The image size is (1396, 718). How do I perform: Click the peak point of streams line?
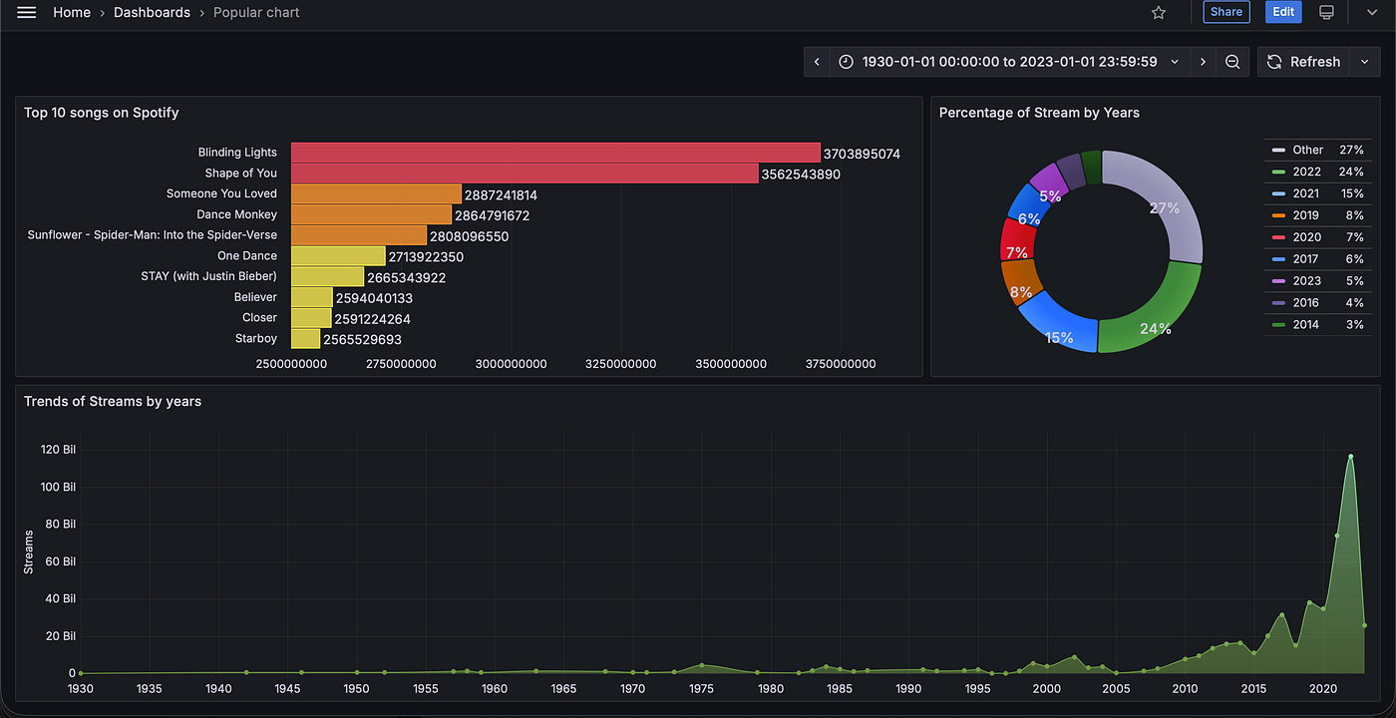[1350, 457]
